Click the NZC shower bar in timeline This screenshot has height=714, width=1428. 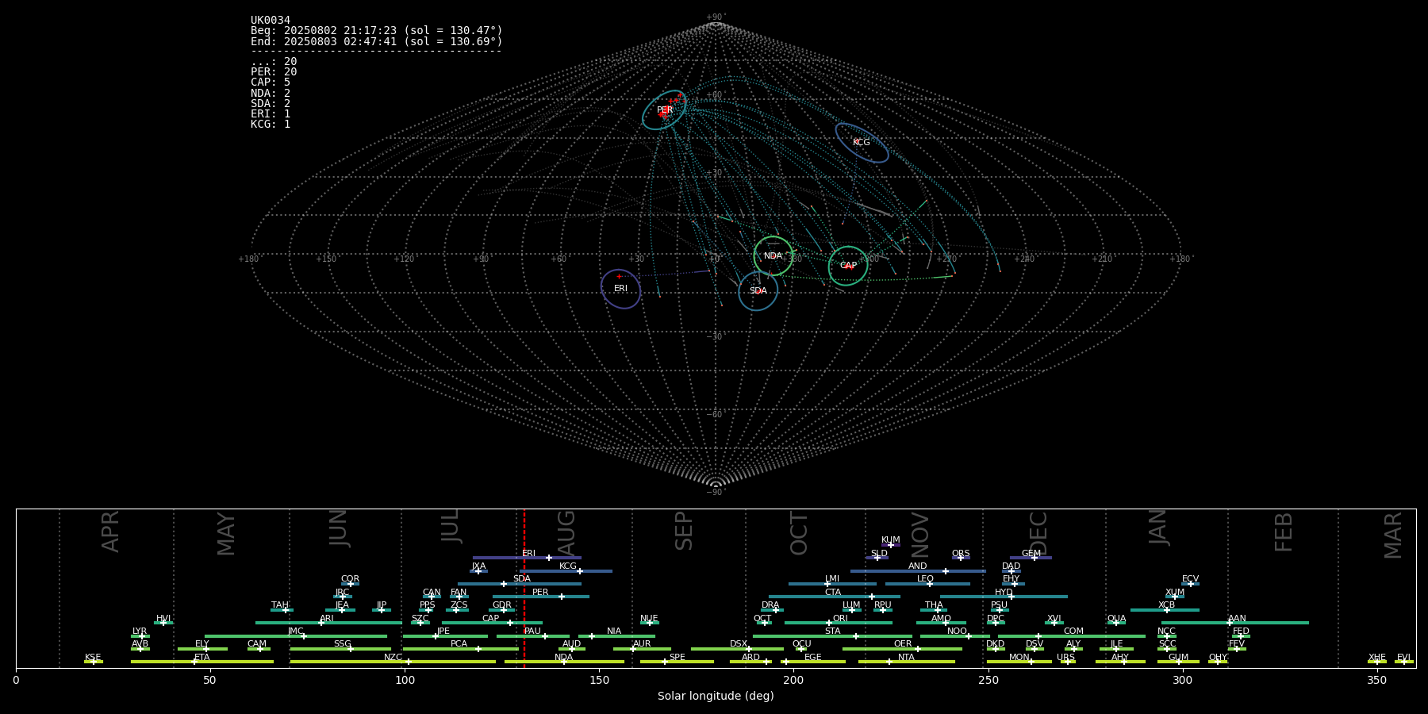tap(393, 662)
